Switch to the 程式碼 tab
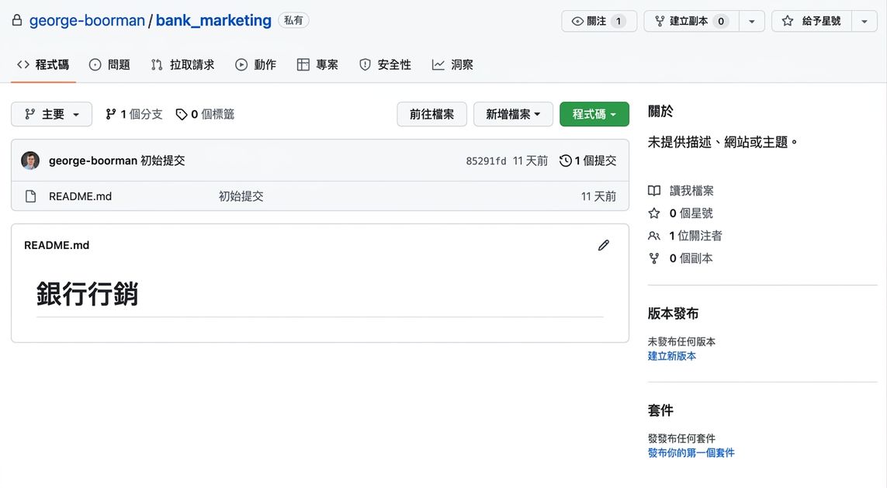 (43, 64)
